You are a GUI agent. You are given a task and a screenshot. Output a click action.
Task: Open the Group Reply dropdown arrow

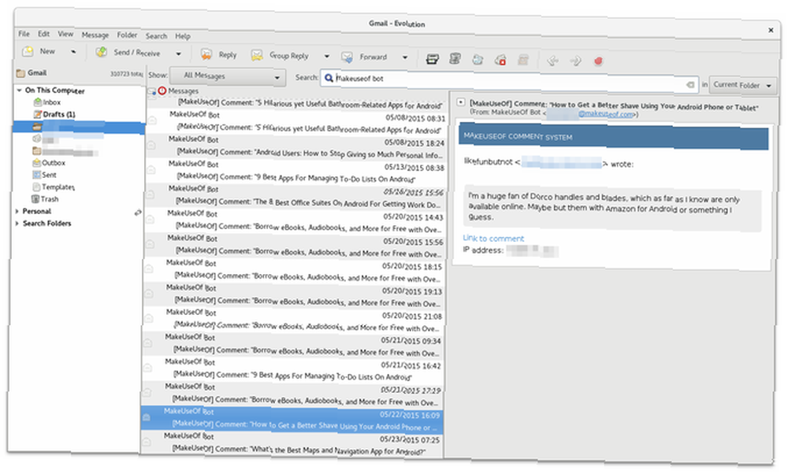click(327, 56)
